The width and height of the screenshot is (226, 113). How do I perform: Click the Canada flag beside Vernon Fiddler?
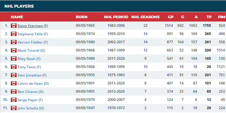click(14, 42)
